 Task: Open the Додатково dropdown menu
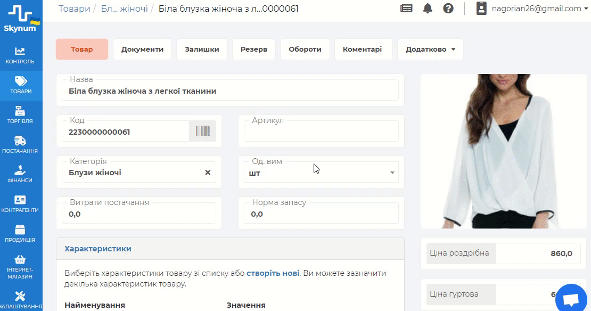(x=430, y=49)
